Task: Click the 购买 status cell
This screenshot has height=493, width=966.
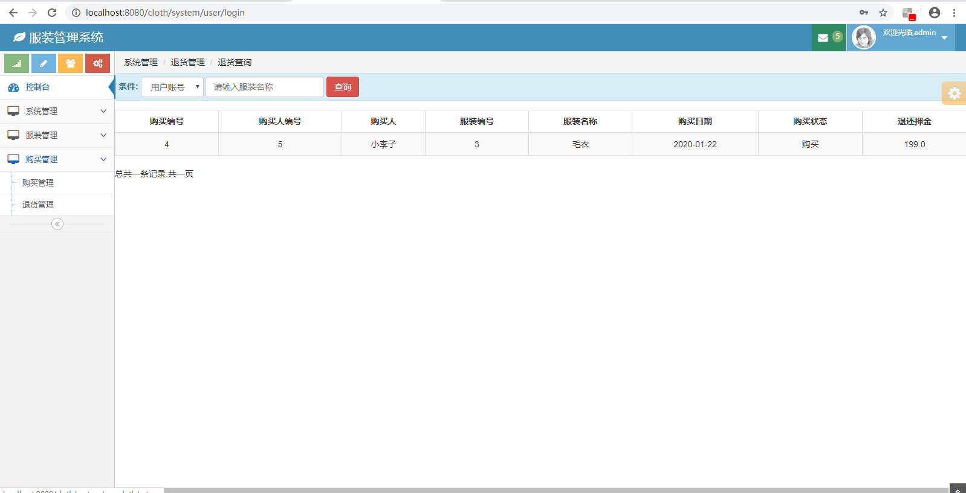Action: (x=810, y=144)
